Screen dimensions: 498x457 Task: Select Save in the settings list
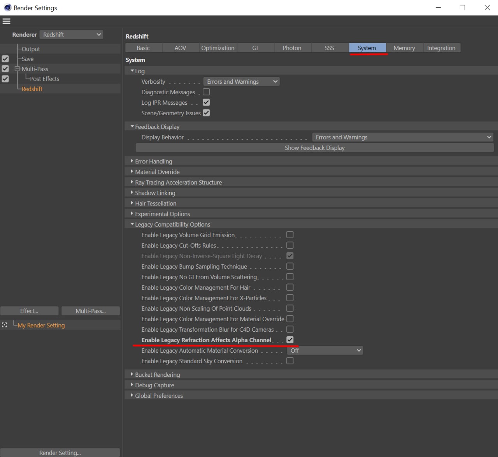pyautogui.click(x=28, y=59)
